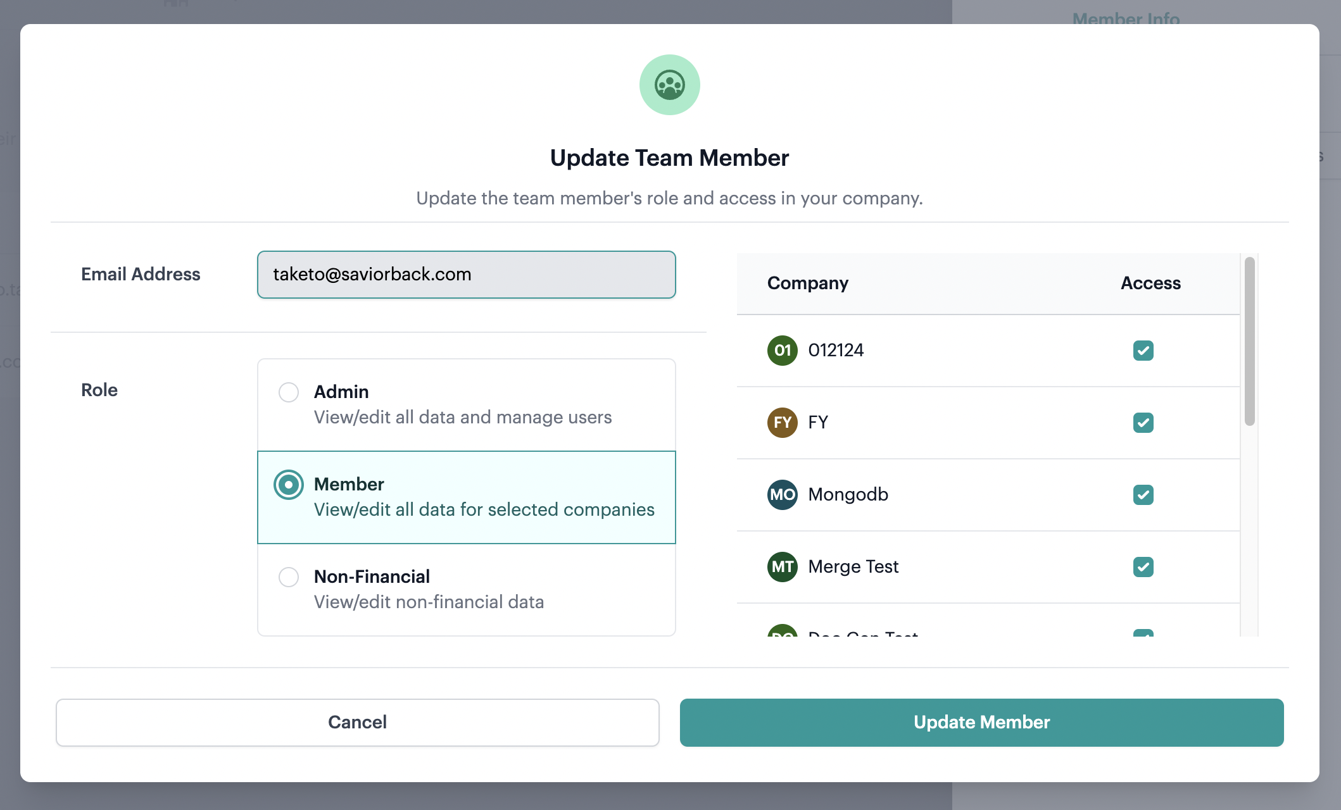The image size is (1341, 810).
Task: Toggle Mongodb access checkbox
Action: coord(1143,495)
